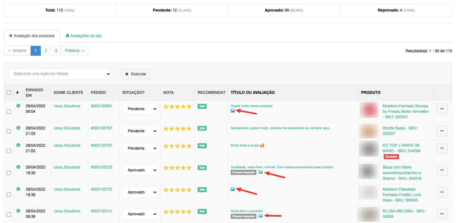The width and height of the screenshot is (456, 223).
Task: Click 'Próxima' pagination link
Action: click(75, 51)
